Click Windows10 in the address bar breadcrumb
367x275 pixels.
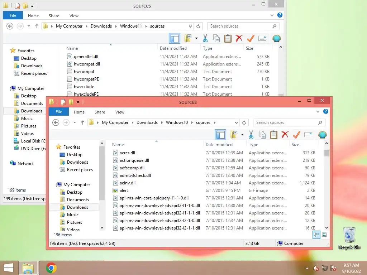point(177,122)
